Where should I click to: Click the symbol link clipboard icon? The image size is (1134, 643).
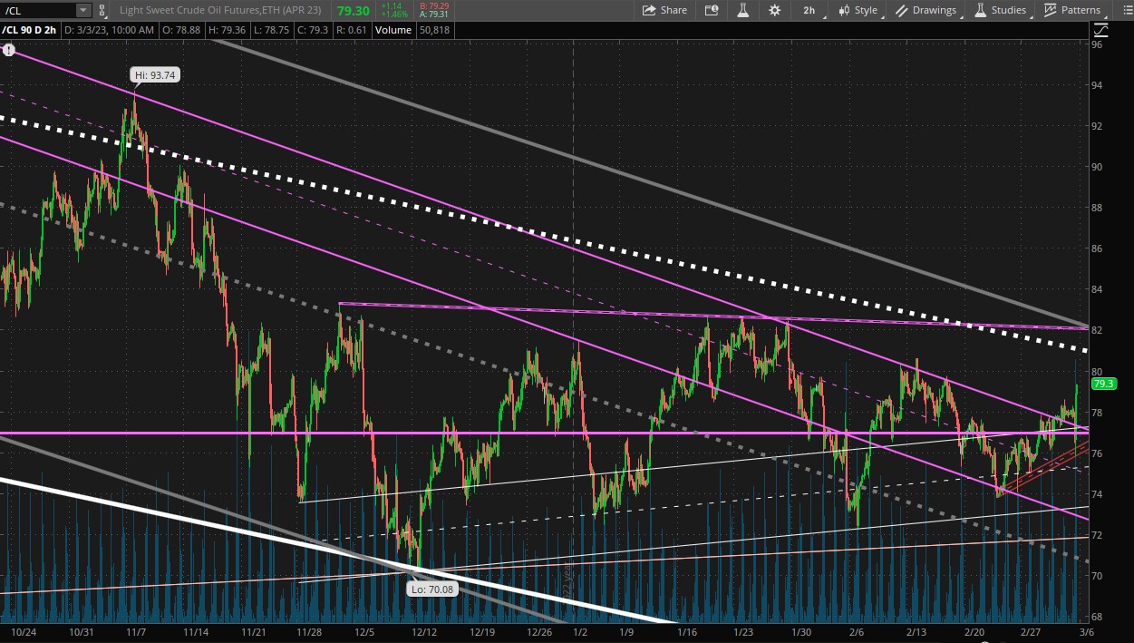coord(102,10)
